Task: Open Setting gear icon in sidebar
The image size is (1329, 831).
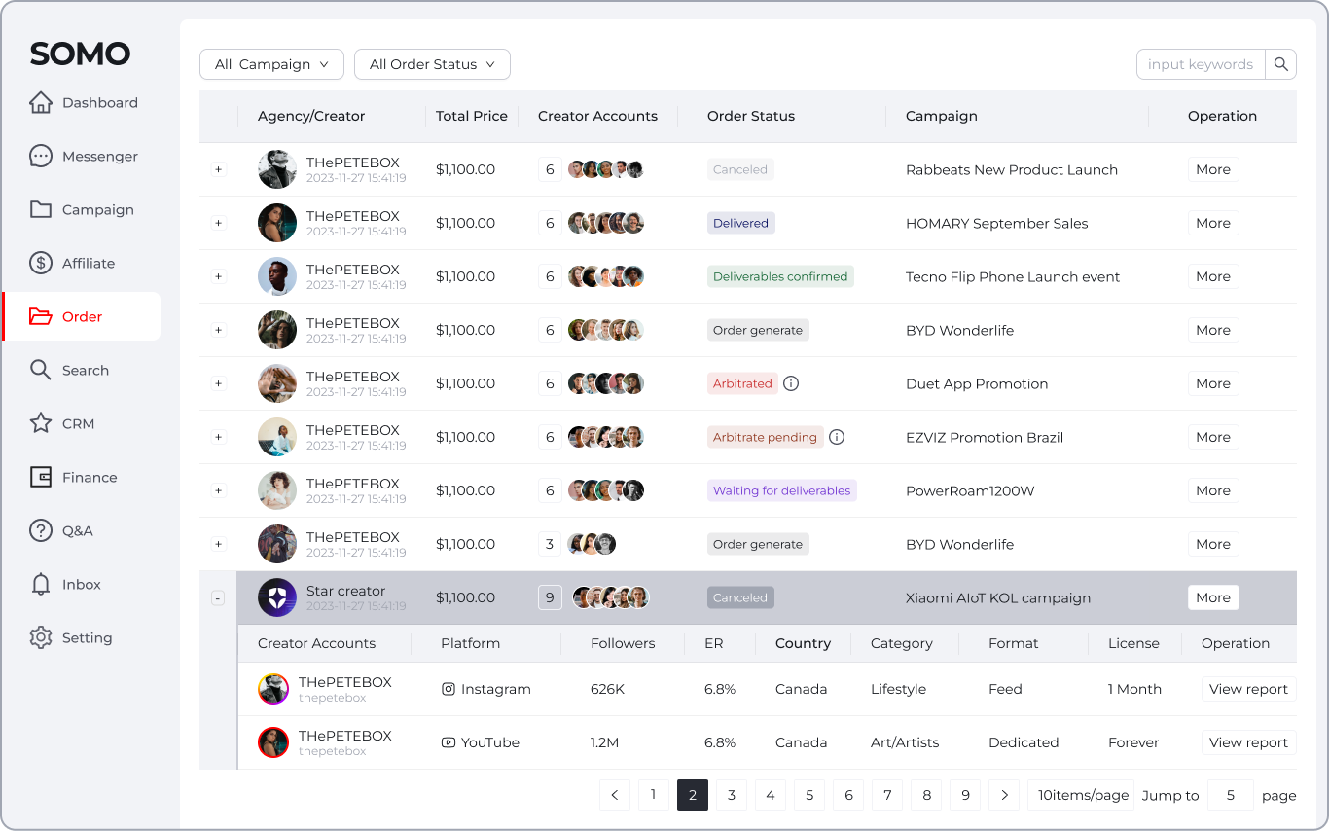Action: tap(41, 637)
